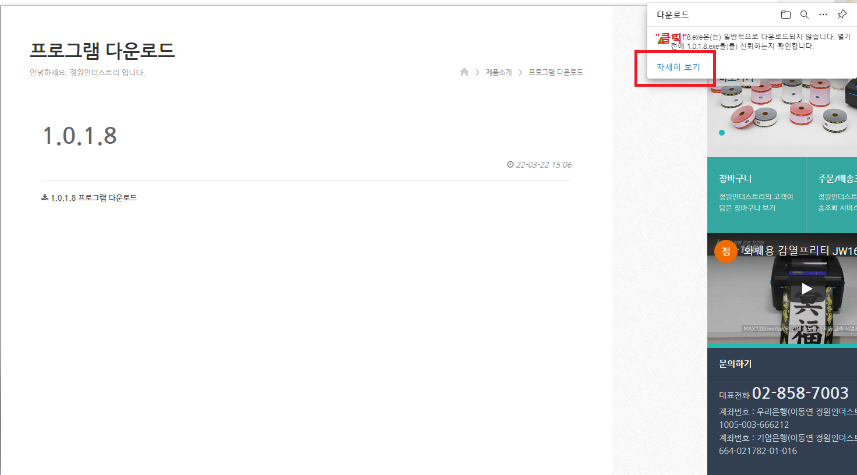Open the 주문/배송 tile
The image size is (857, 475).
pos(832,195)
